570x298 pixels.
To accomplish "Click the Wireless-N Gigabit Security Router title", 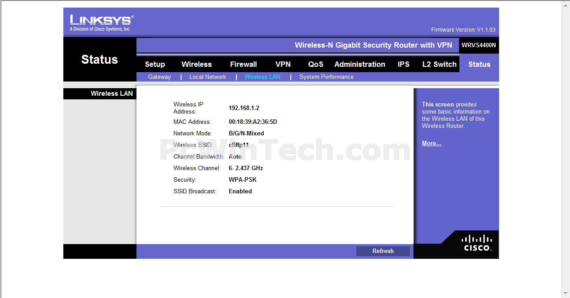I will pos(373,45).
